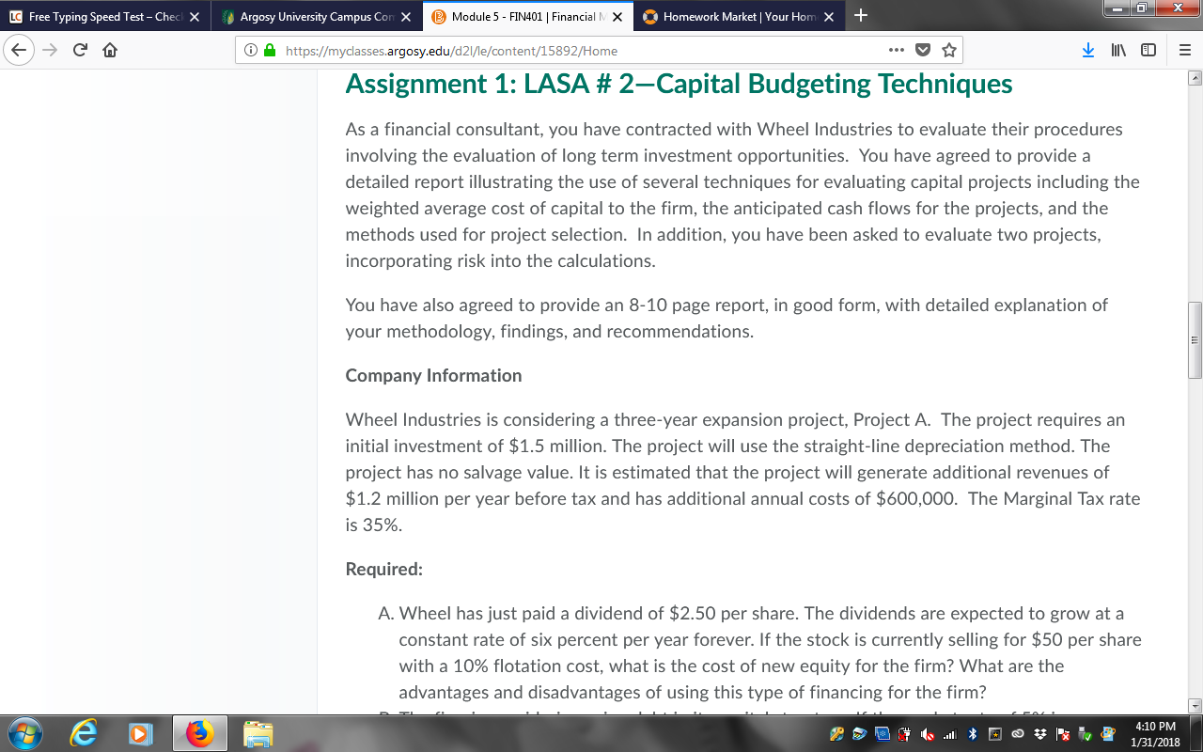This screenshot has height=752, width=1203.
Task: Click the page vertical scrollbar thumb
Action: point(1195,339)
